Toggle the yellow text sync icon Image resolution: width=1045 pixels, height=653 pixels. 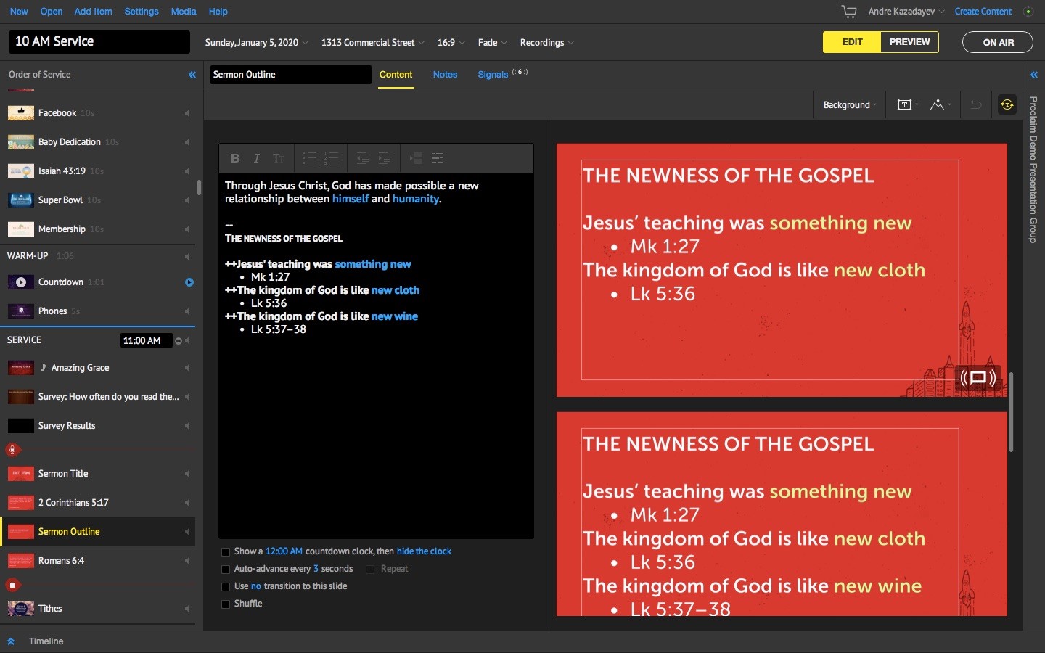click(x=1007, y=105)
